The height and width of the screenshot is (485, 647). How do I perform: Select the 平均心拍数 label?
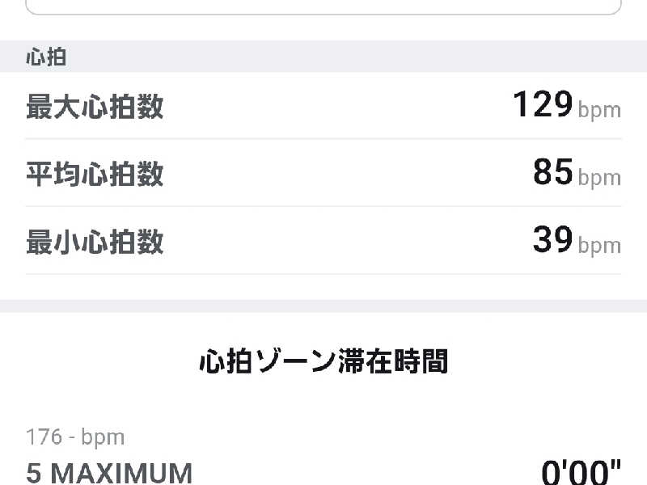pos(95,174)
